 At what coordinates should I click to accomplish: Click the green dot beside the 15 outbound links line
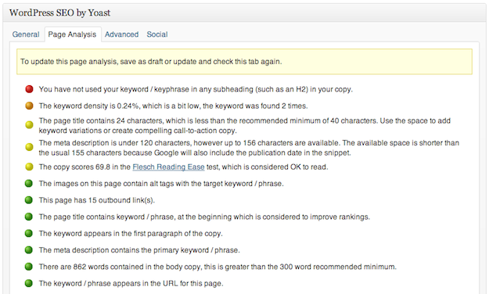[x=29, y=200]
